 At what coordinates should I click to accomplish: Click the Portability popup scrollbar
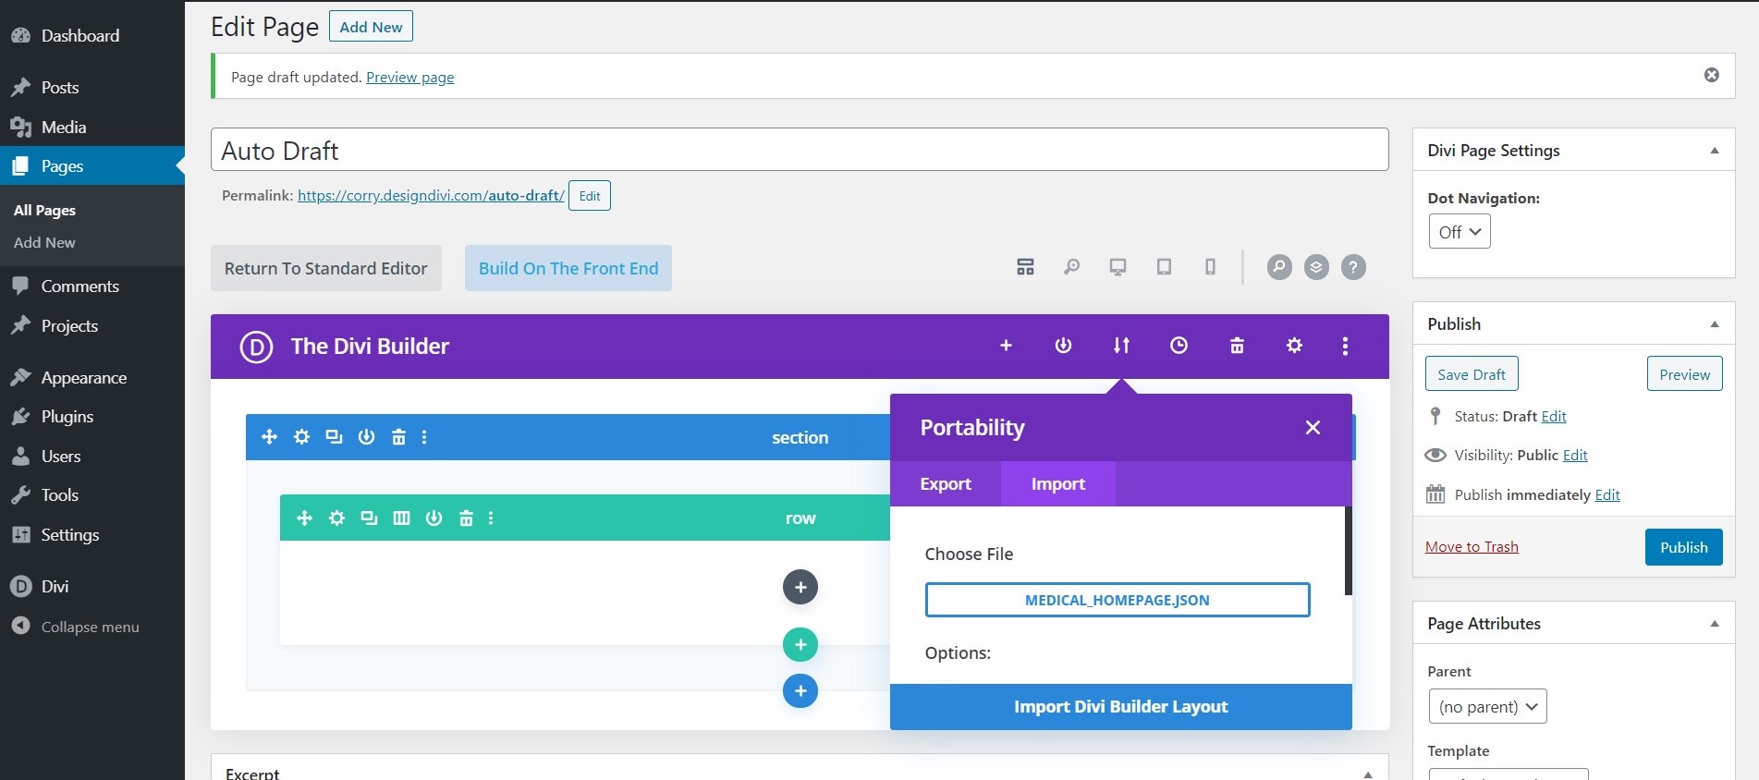[x=1348, y=551]
